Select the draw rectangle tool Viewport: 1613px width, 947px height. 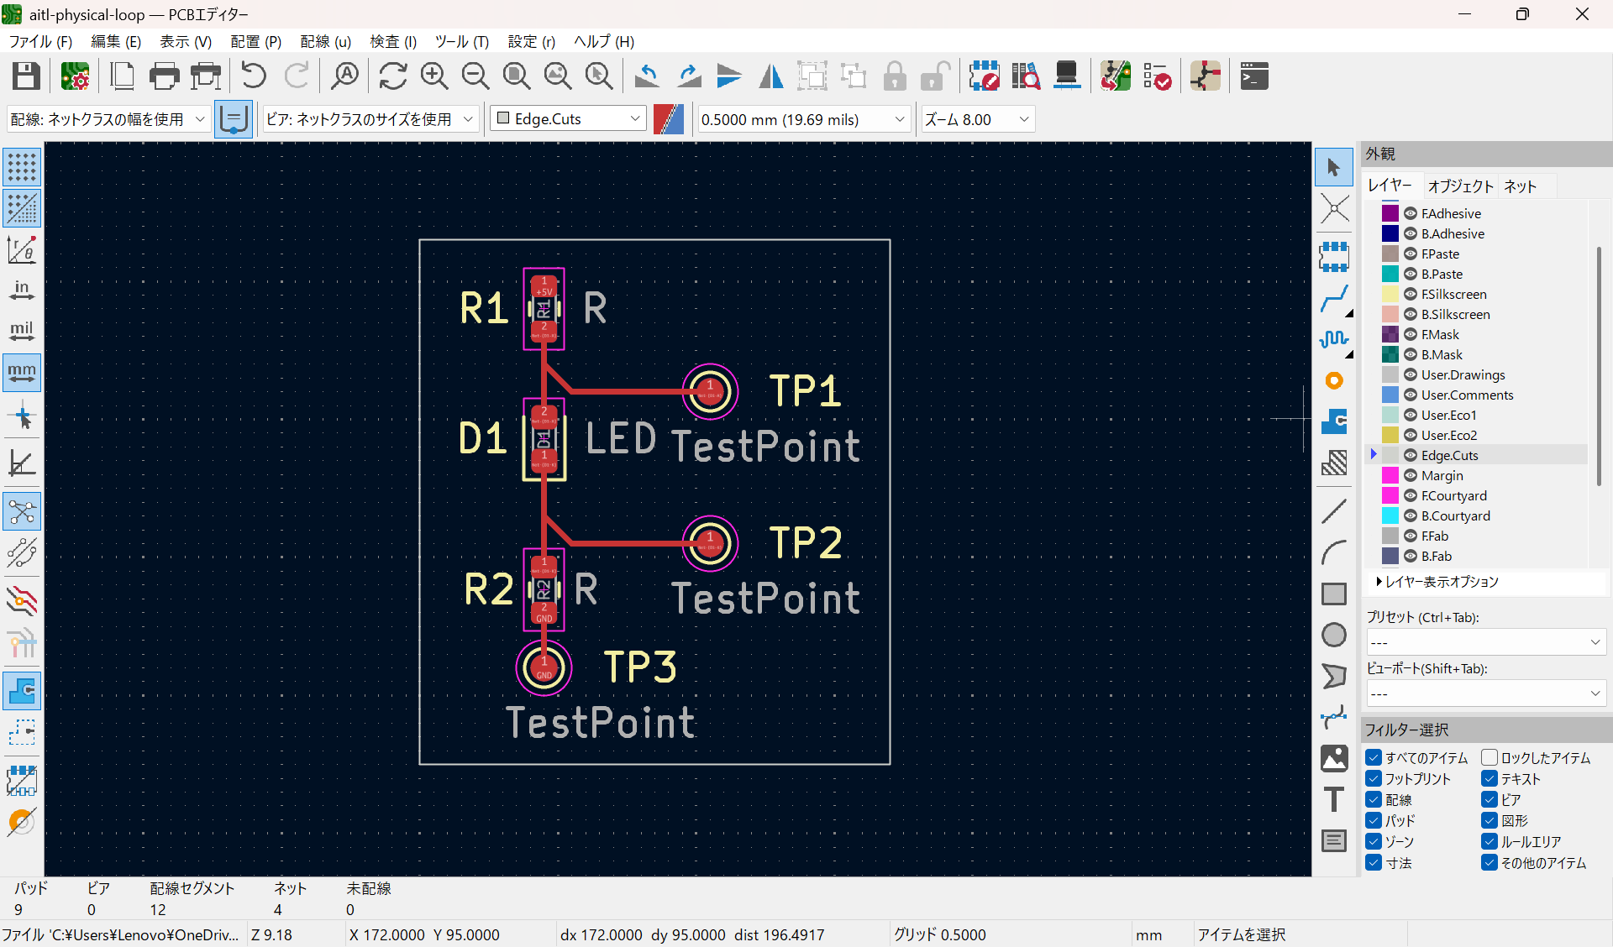(x=1335, y=594)
